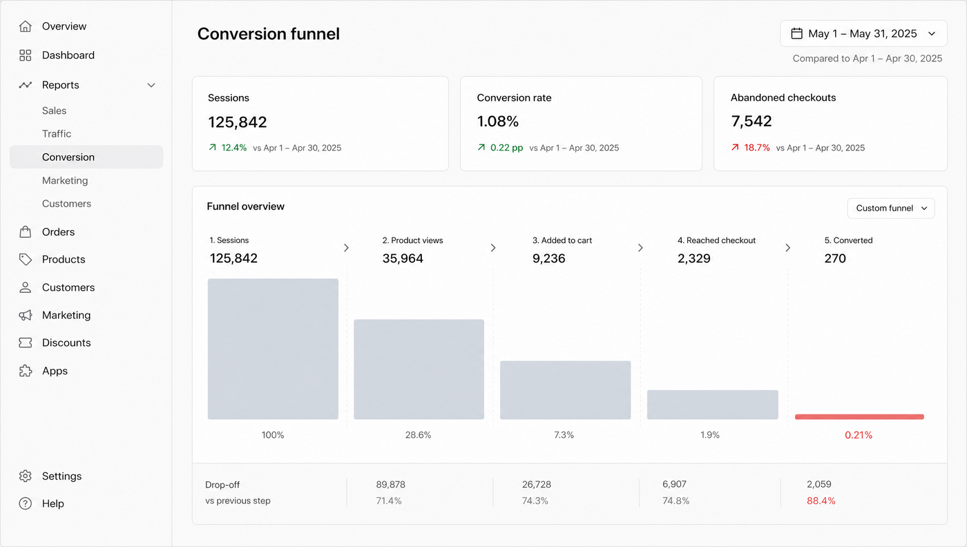The height and width of the screenshot is (547, 967).
Task: Click the Discounts ticket icon
Action: pyautogui.click(x=26, y=343)
